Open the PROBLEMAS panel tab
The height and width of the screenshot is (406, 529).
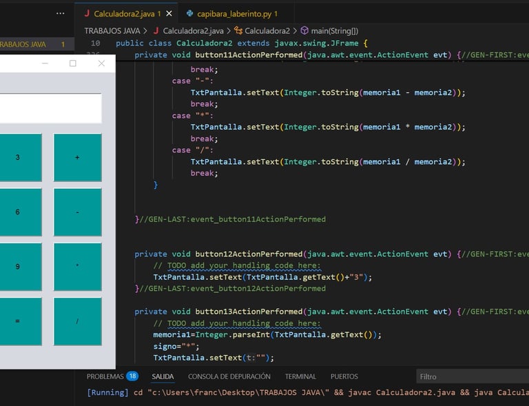(x=105, y=376)
